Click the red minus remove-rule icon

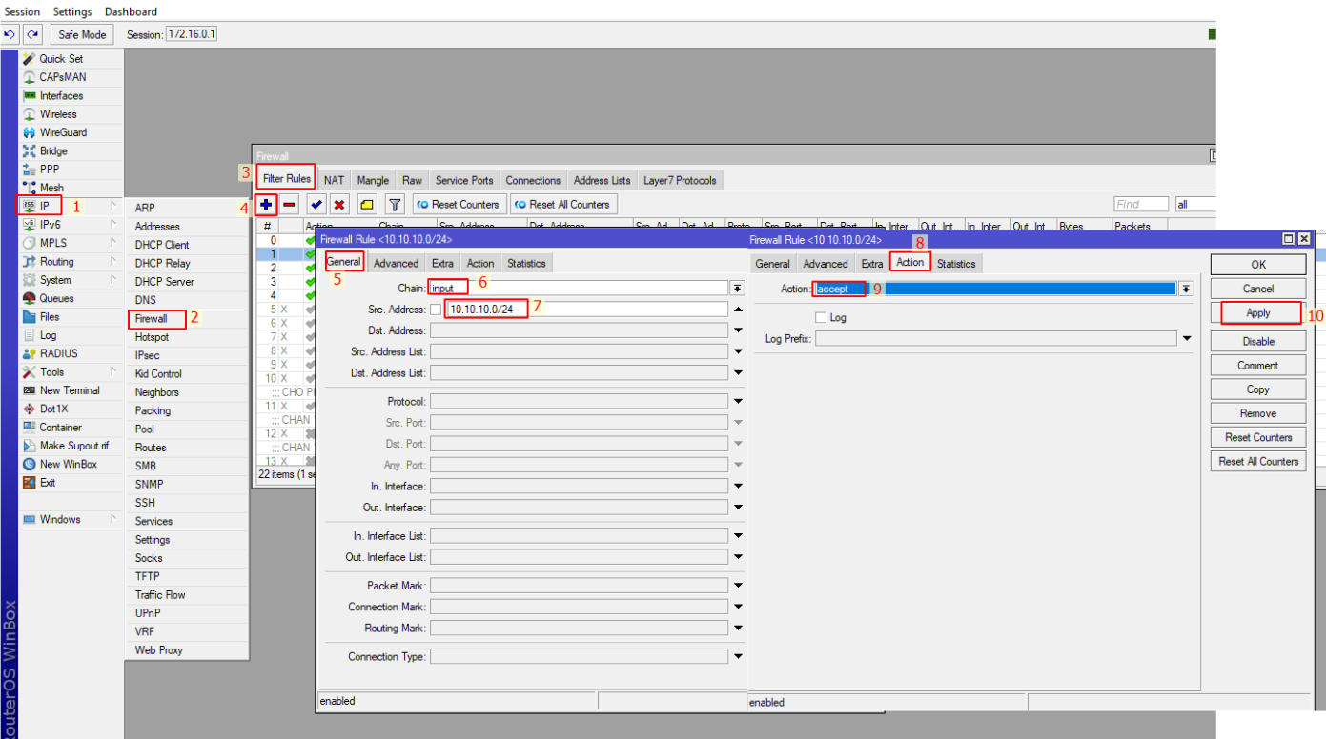point(290,205)
